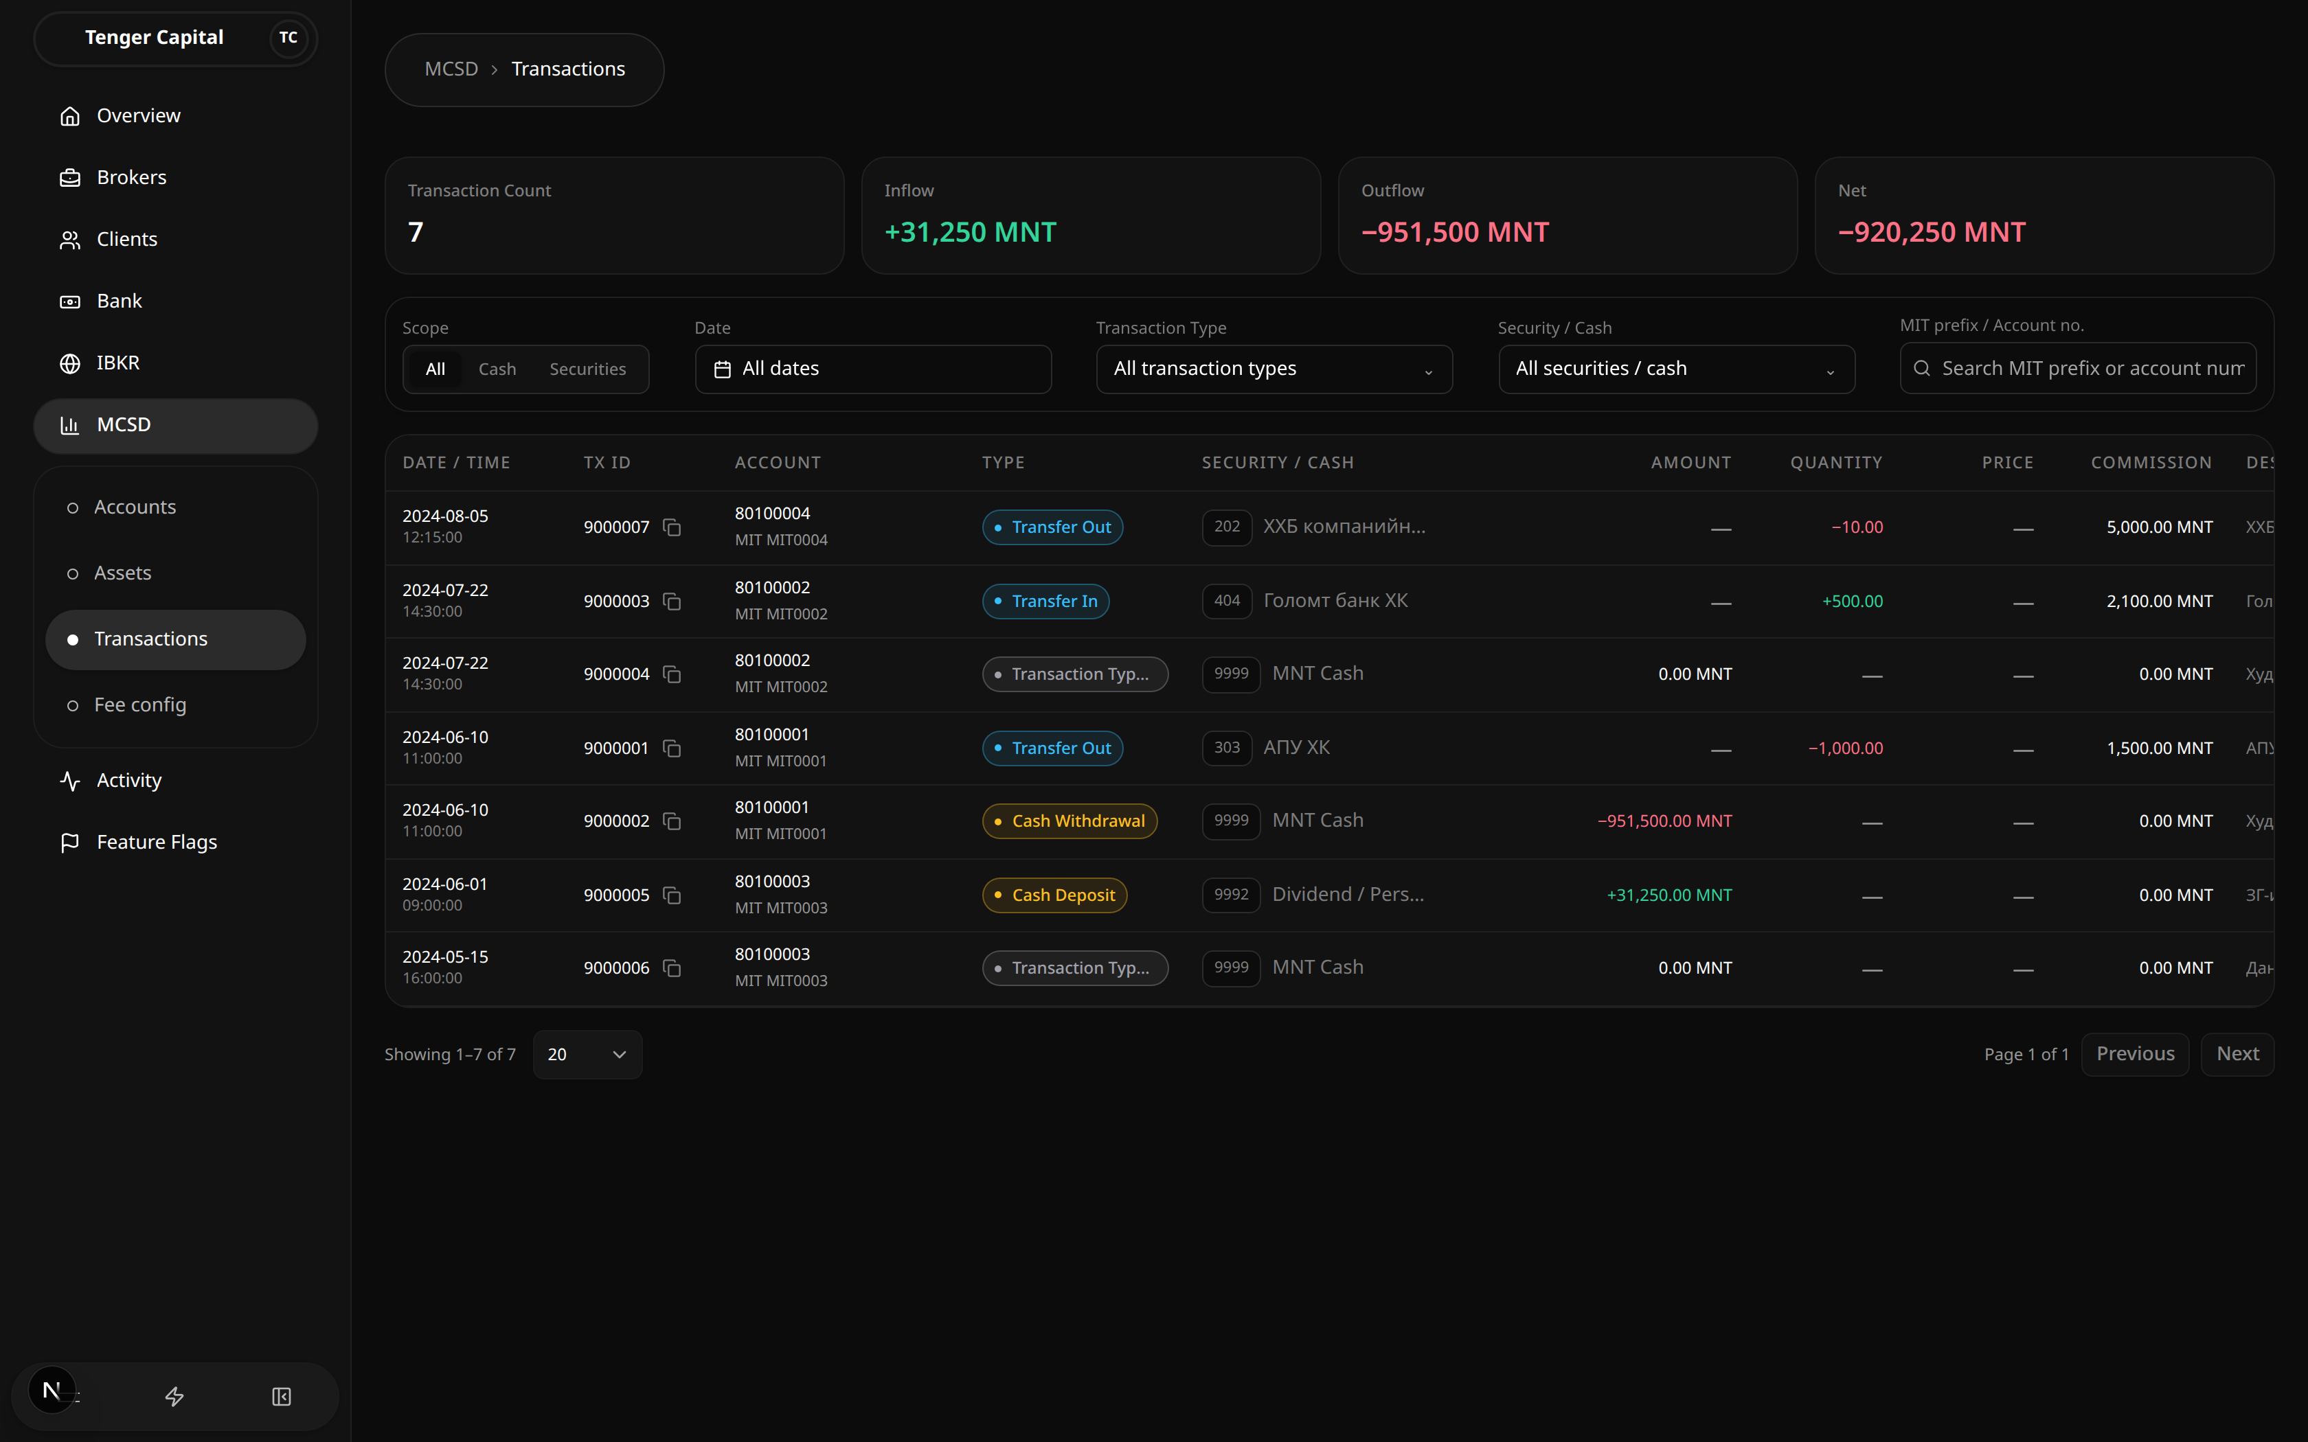Click the 5,000.00 MNT commission value
This screenshot has width=2308, height=1442.
2159,527
